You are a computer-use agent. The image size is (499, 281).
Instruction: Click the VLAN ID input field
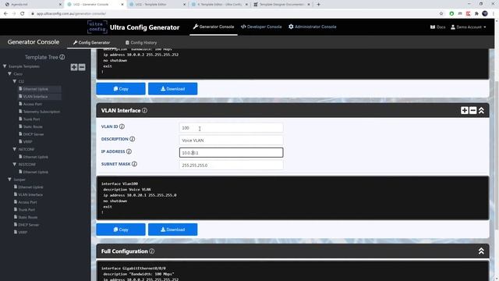pos(231,128)
